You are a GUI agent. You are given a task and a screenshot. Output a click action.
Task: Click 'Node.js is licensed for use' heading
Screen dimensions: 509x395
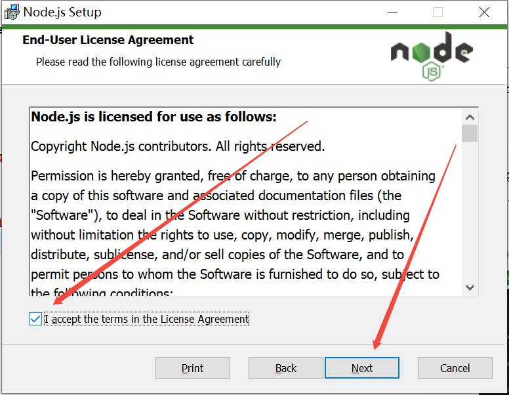154,117
